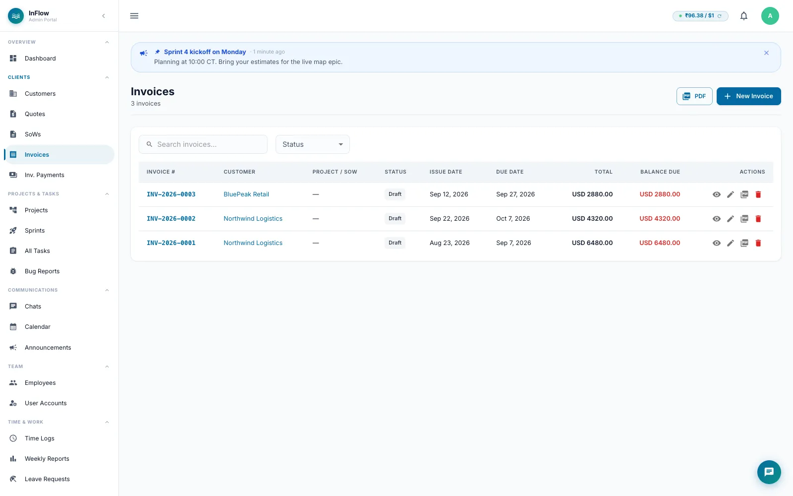The height and width of the screenshot is (496, 793).
Task: Open Northwind Logistics link for INV-2026-0002
Action: click(253, 219)
